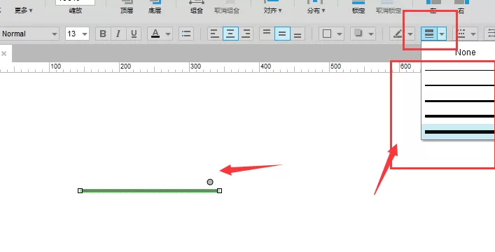495x252 pixels.
Task: Open the 更多 more dropdown
Action: click(24, 10)
